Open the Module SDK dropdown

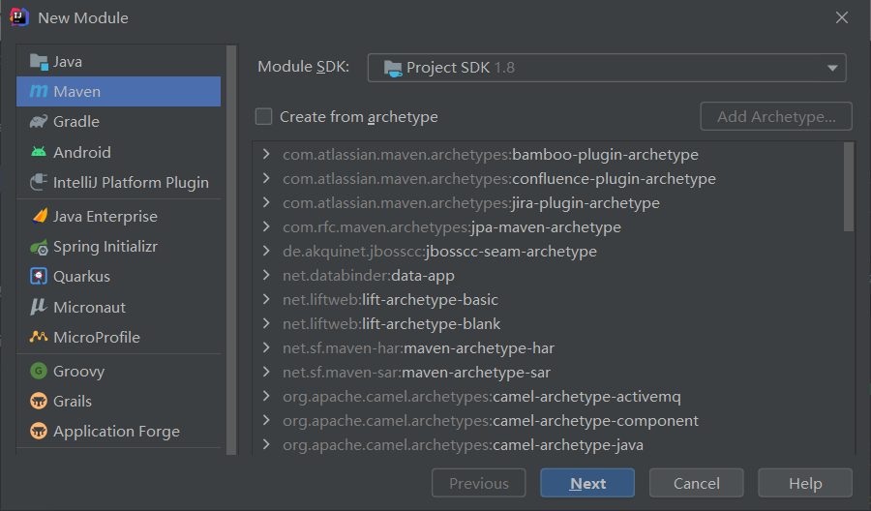coord(607,68)
